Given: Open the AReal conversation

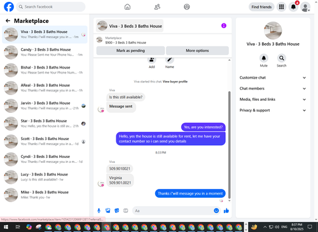Looking at the screenshot, I should click(45, 88).
